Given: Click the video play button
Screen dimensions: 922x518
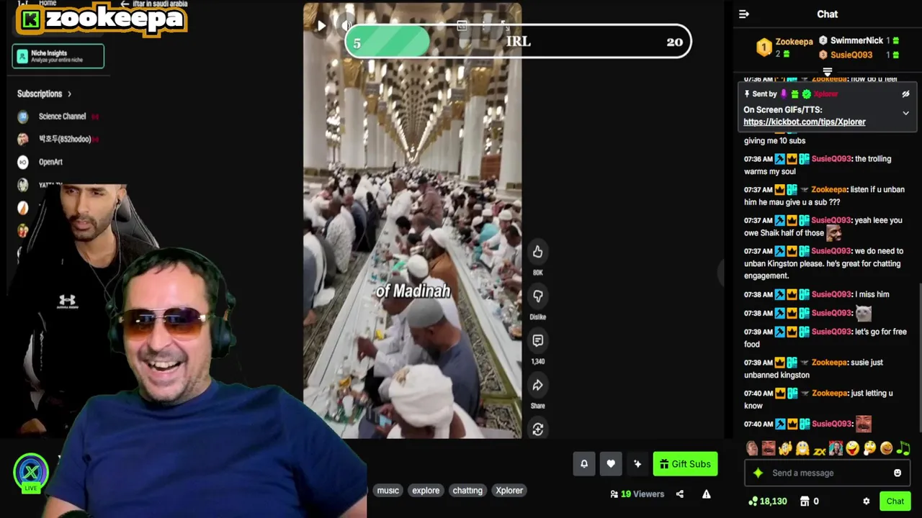Looking at the screenshot, I should click(x=321, y=26).
